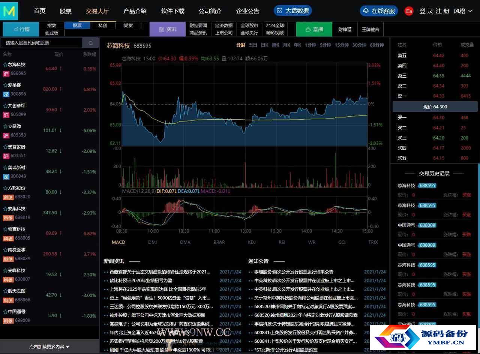Image resolution: width=480 pixels, height=354 pixels.
Task: Select the RSI indicator
Action: [x=282, y=242]
